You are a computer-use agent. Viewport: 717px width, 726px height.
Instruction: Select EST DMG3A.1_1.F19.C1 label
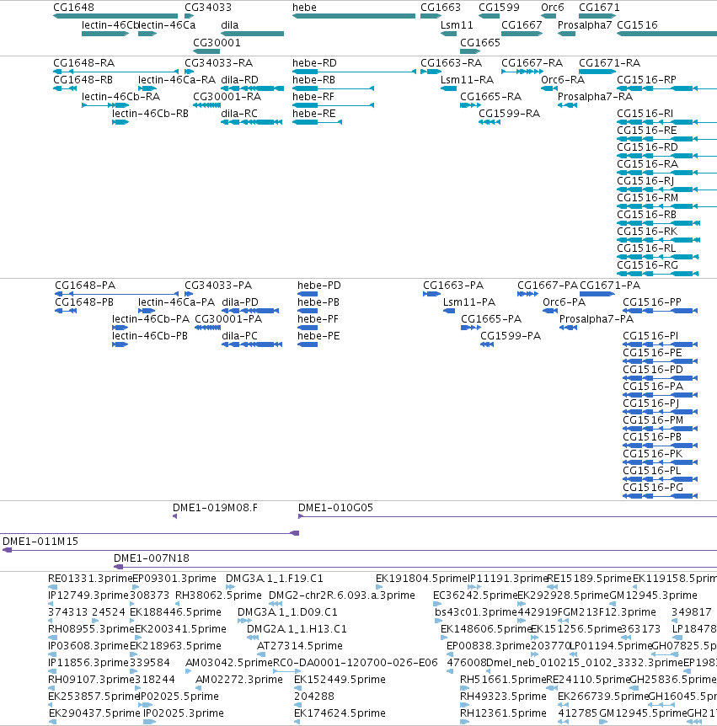click(x=274, y=579)
